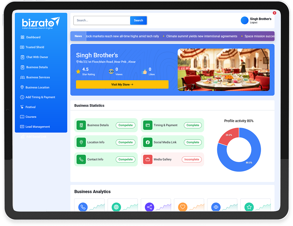Click the globe icon analytics card
The width and height of the screenshot is (293, 226).
click(116, 207)
